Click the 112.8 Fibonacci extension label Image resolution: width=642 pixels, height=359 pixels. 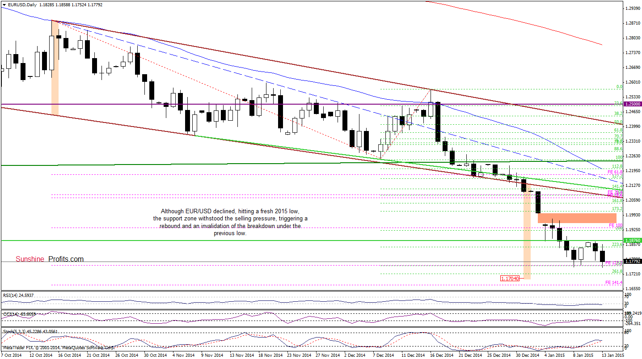(617, 166)
